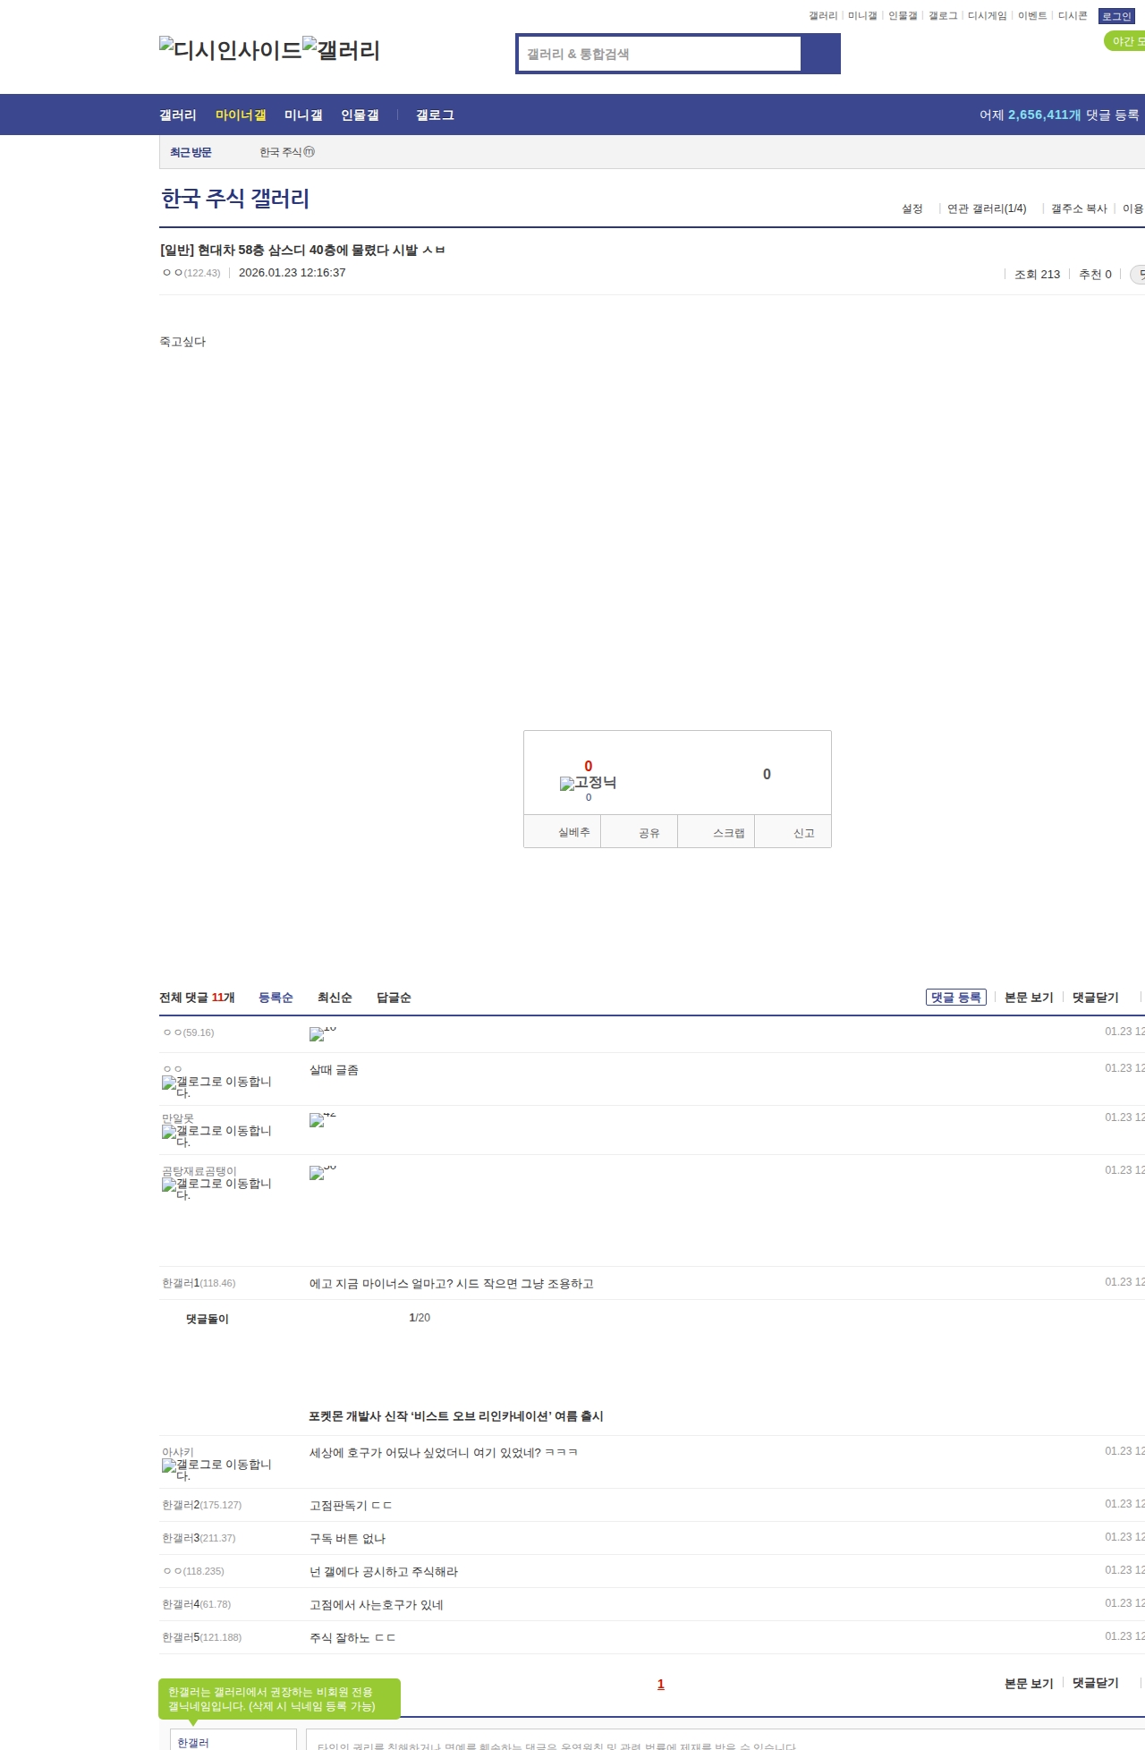
Task: Click the search button beside the search box
Action: (820, 54)
